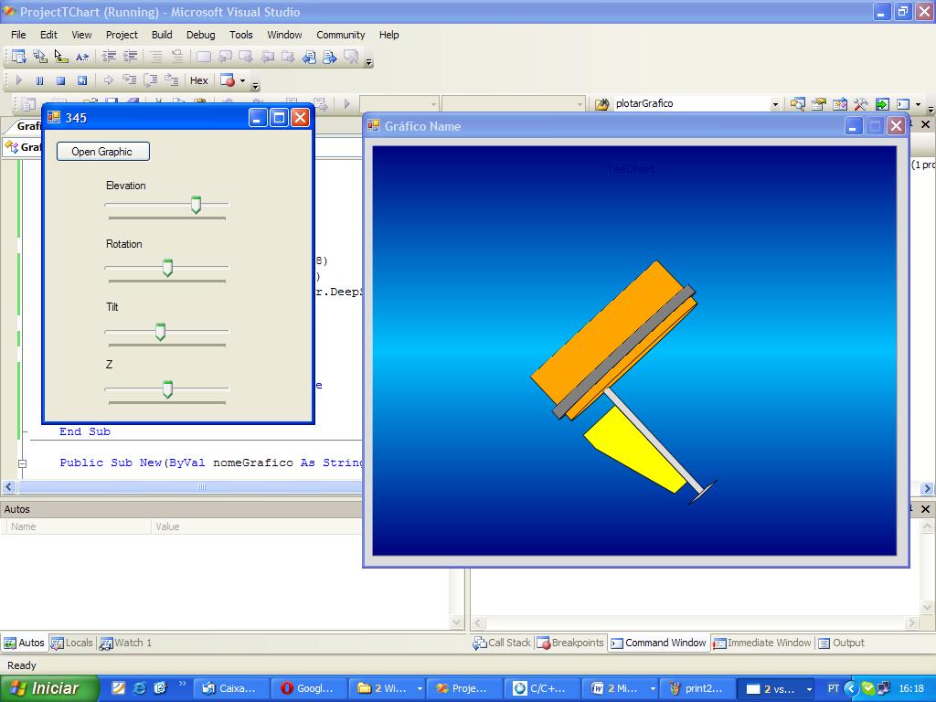Click the Toolbox hammer and wrench icon

point(861,104)
